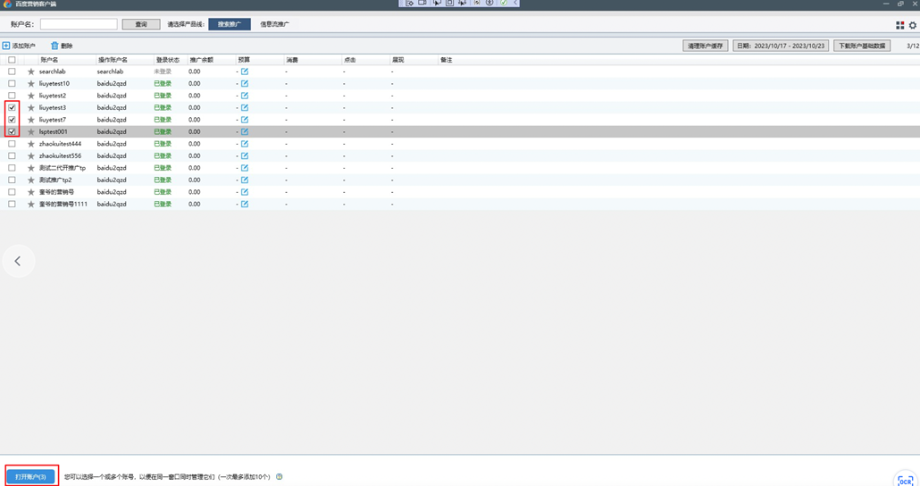Star the lsptest001 account
Screen dimensions: 920x486
coord(31,132)
